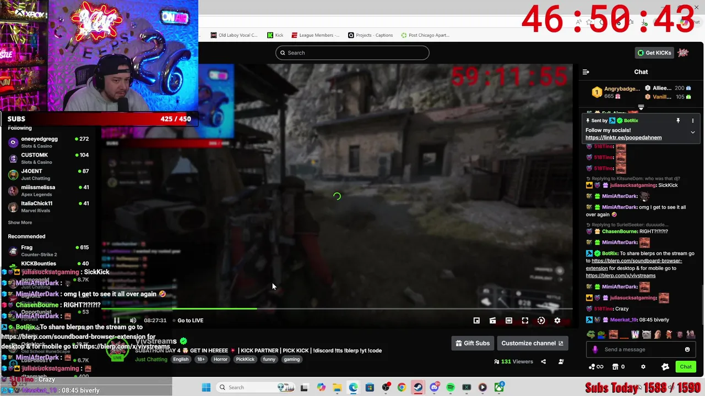Collapse the chat panel arrow icon
The image size is (705, 396).
point(586,72)
